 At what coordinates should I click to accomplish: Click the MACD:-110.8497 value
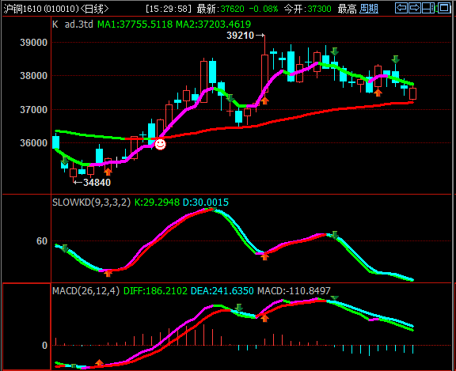[x=294, y=291]
